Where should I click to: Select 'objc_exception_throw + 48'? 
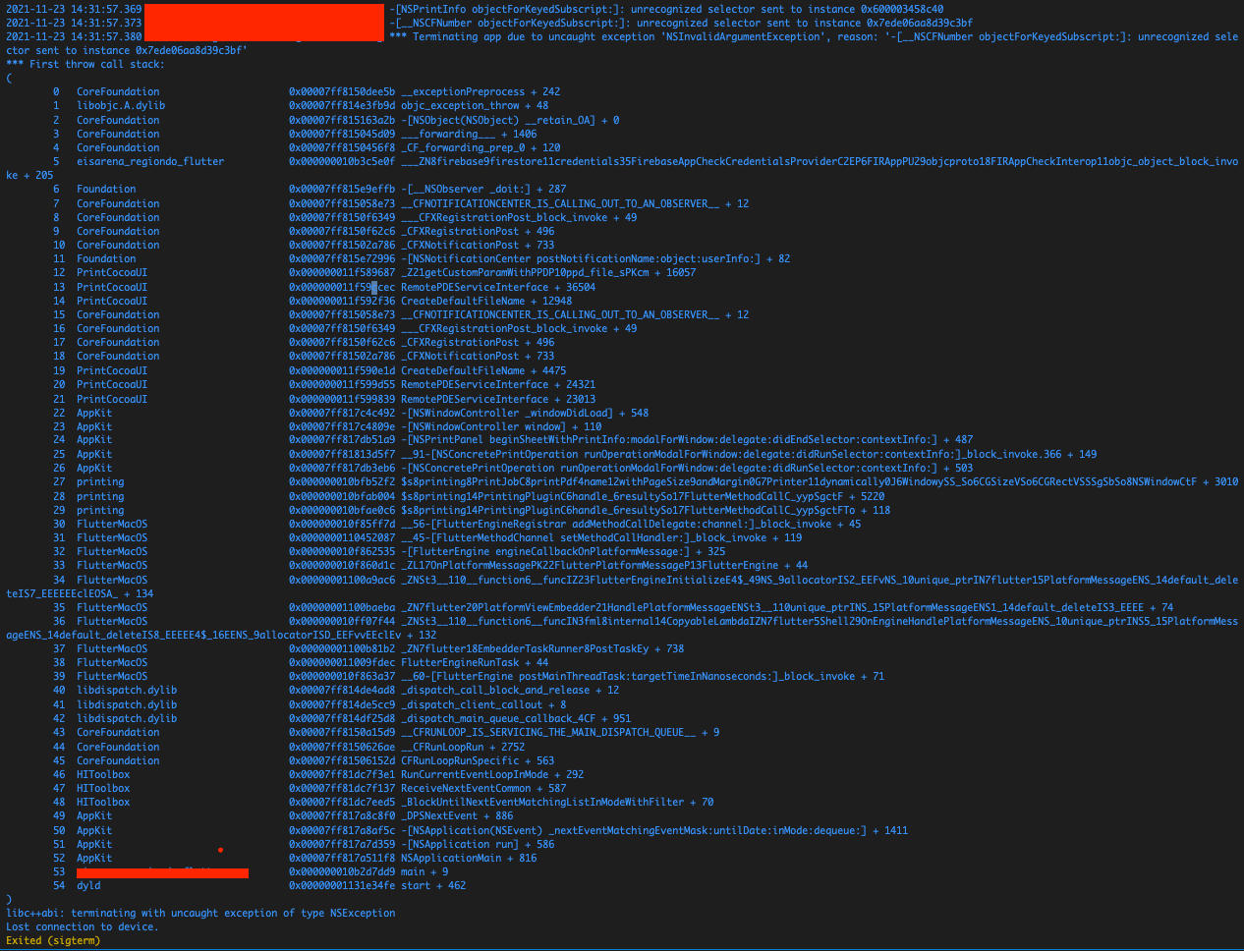click(x=475, y=105)
